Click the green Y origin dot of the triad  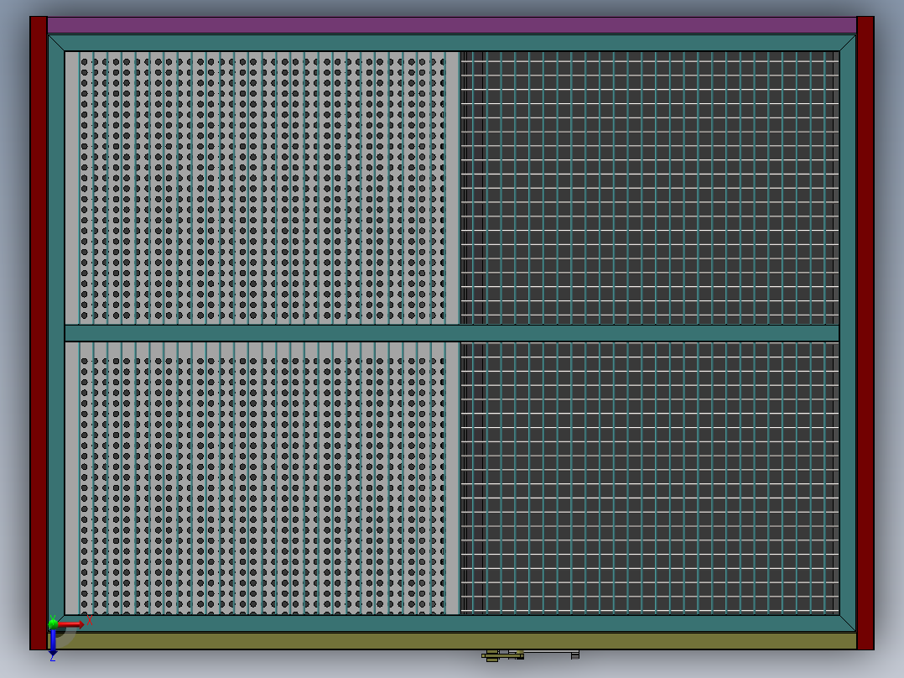tap(53, 623)
